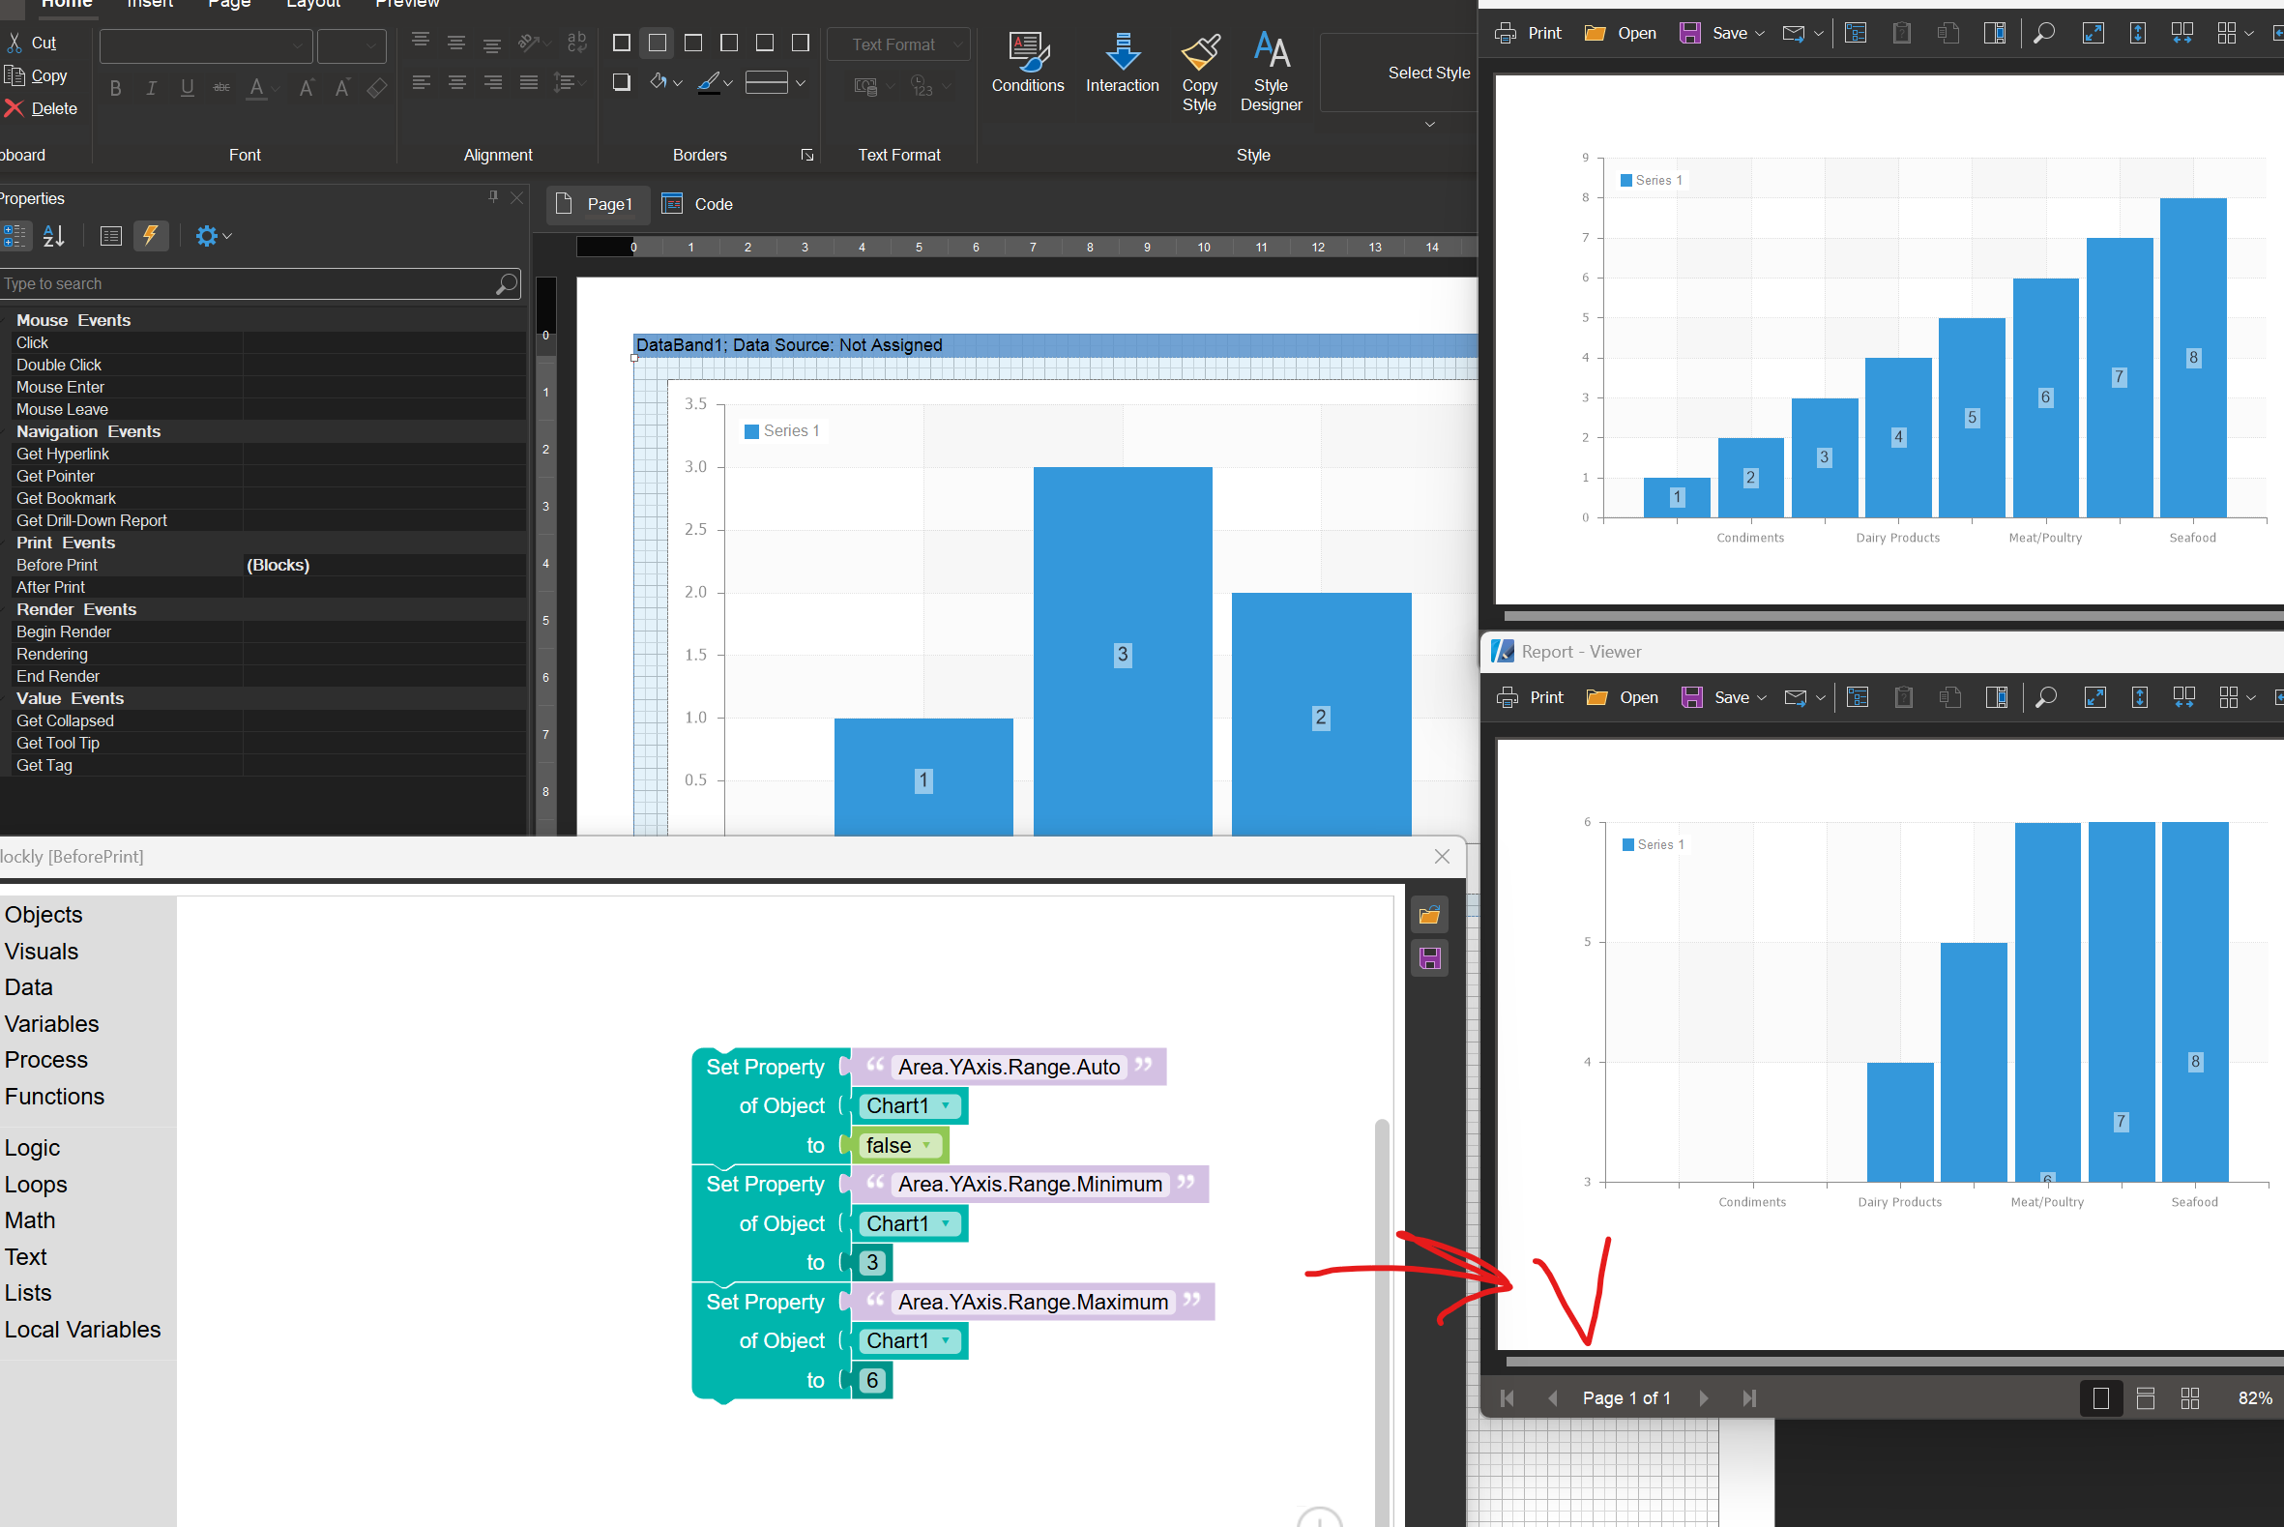Click the Properties search field
Viewport: 2284px width, 1527px height.
pos(259,283)
